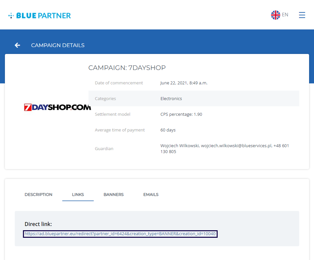Open the Description tab
This screenshot has height=260, width=314.
38,194
